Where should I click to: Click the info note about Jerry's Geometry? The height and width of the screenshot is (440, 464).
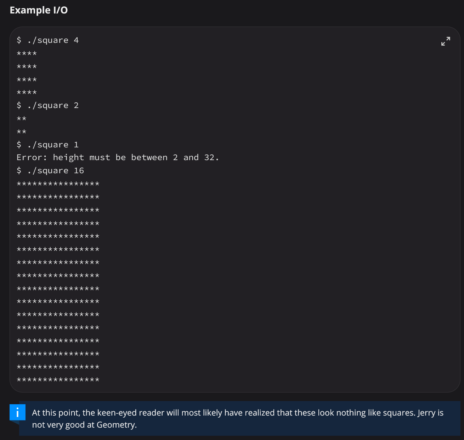point(238,418)
